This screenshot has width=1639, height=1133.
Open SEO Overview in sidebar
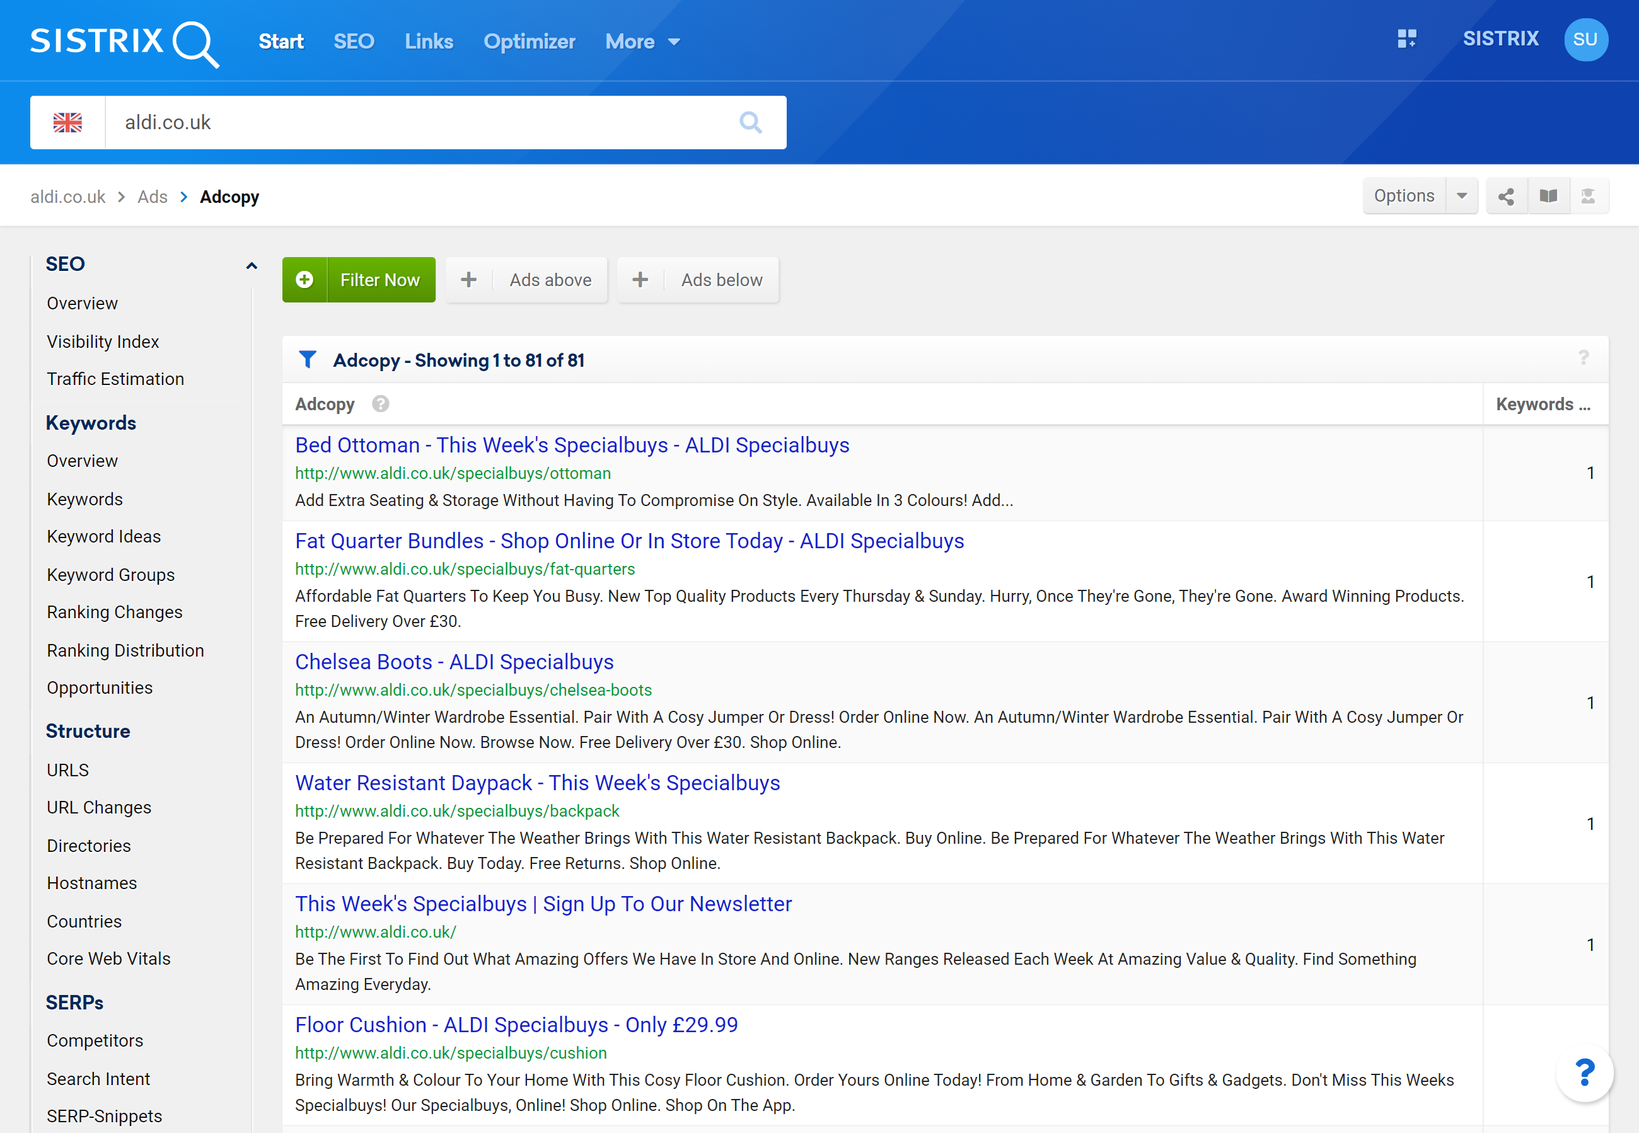(x=83, y=303)
